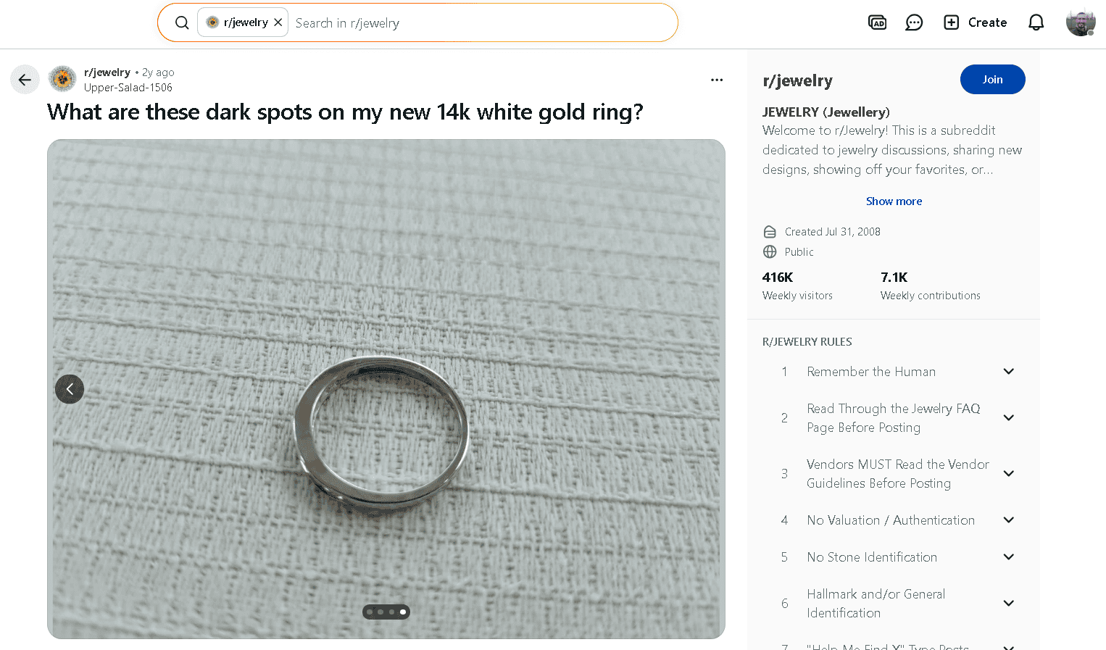1106x650 pixels.
Task: Open the post options ellipsis menu
Action: (716, 79)
